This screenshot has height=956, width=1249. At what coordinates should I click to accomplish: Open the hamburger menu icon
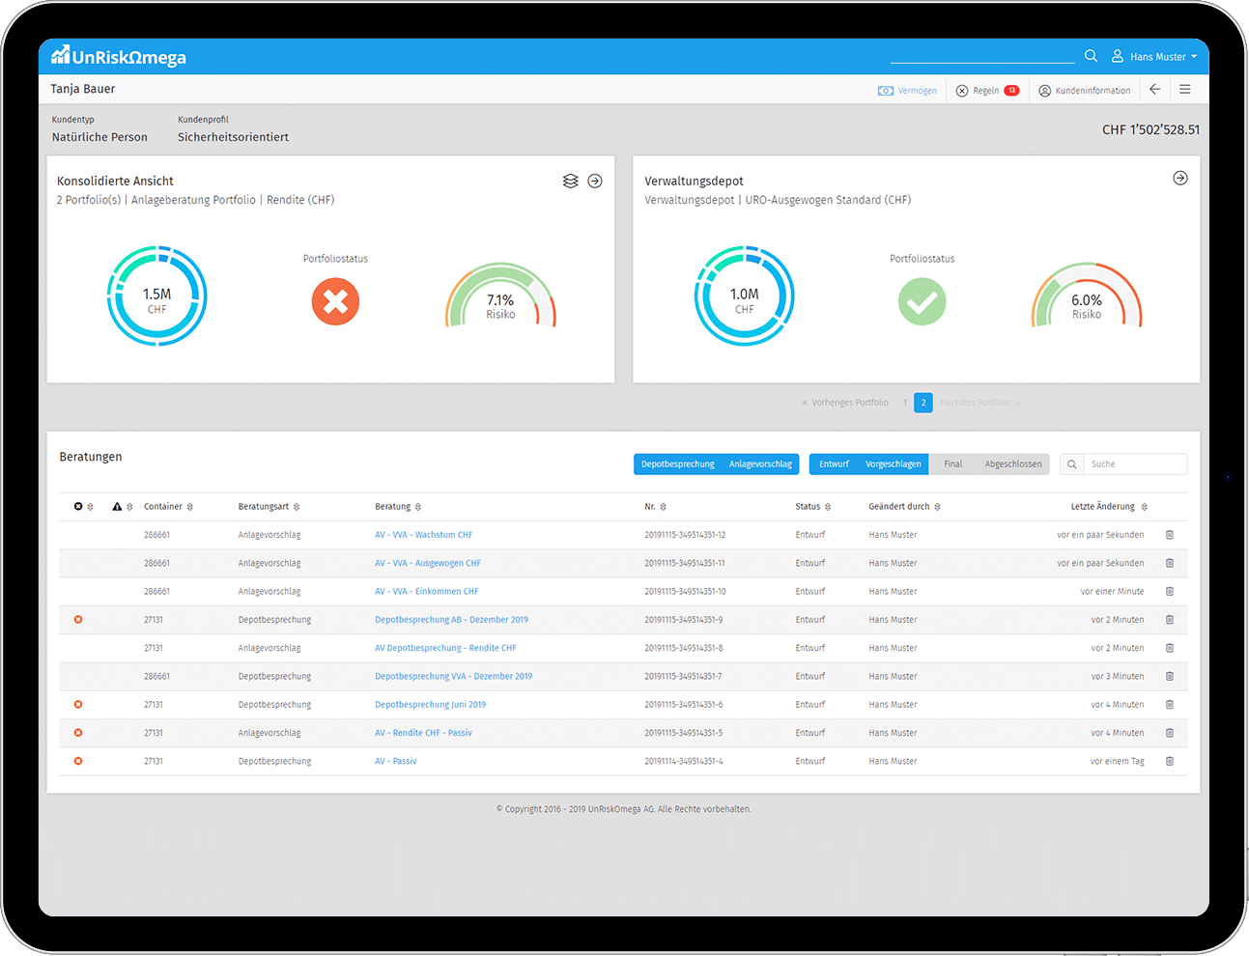tap(1185, 90)
